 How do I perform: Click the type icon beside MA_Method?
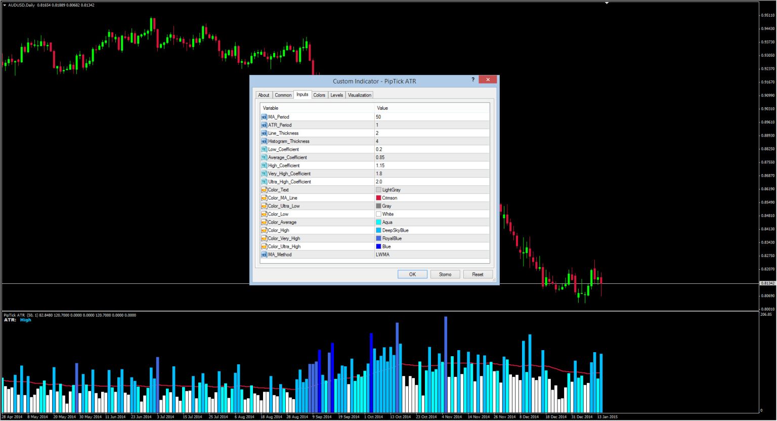click(x=264, y=255)
